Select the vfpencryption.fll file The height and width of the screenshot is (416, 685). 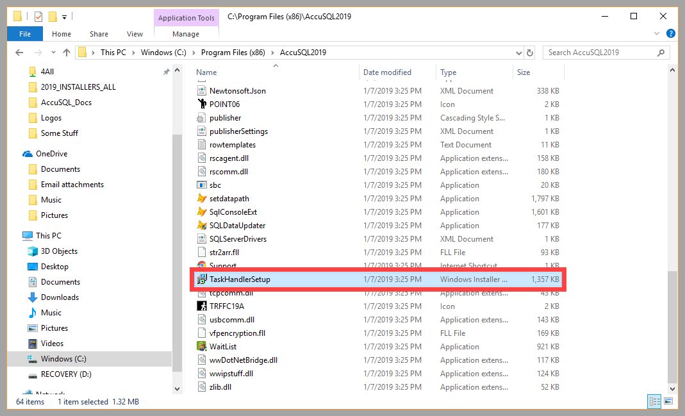[x=237, y=333]
